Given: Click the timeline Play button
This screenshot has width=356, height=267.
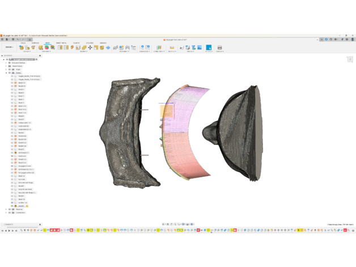Looking at the screenshot, I should coord(10,230).
